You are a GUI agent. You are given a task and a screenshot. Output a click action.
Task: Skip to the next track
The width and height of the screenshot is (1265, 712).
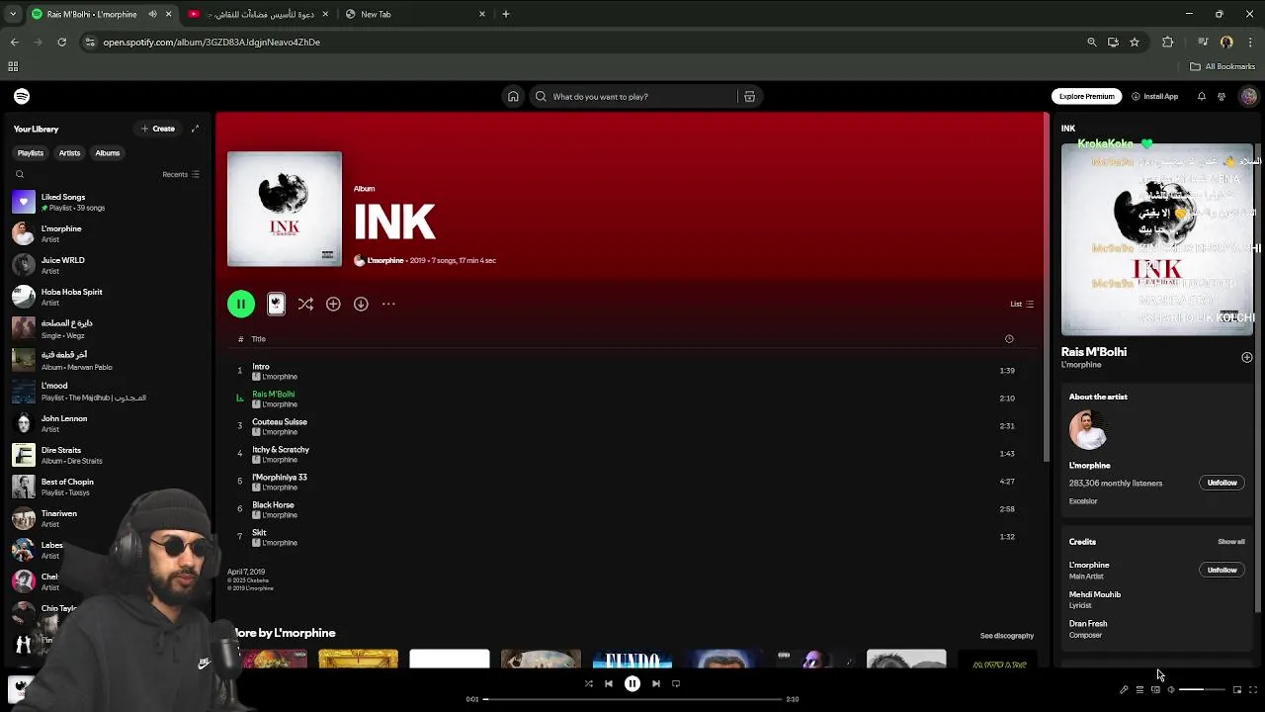pos(655,683)
